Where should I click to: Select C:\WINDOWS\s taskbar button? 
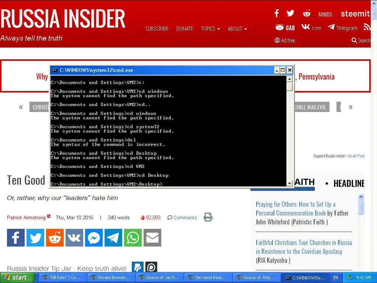tap(304, 278)
